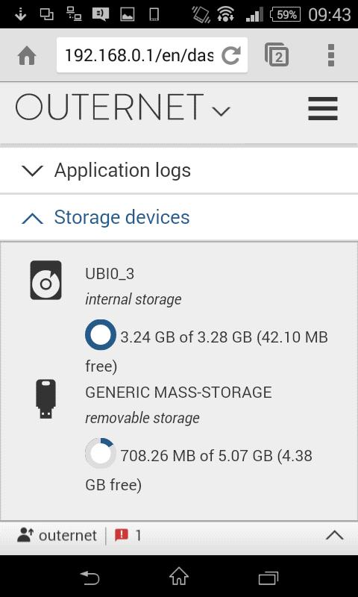Viewport: 358px width, 597px height.
Task: Click the UBI0_3 usage ring indicator
Action: click(101, 334)
